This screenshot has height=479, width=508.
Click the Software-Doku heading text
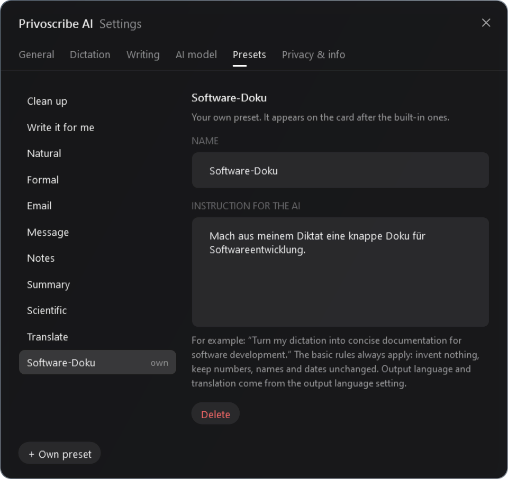(229, 98)
